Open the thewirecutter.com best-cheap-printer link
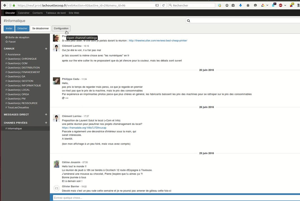Image resolution: width=300 pixels, height=201 pixels. click(158, 40)
